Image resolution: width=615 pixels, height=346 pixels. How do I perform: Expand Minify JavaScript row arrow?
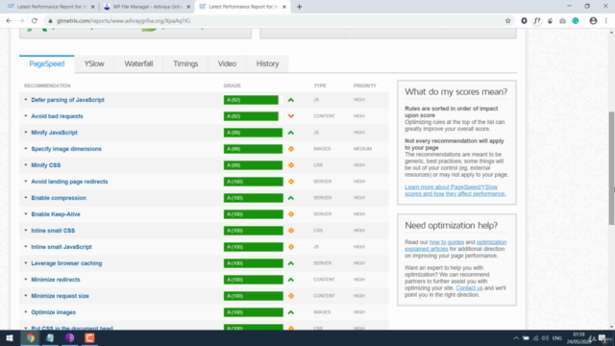click(26, 133)
